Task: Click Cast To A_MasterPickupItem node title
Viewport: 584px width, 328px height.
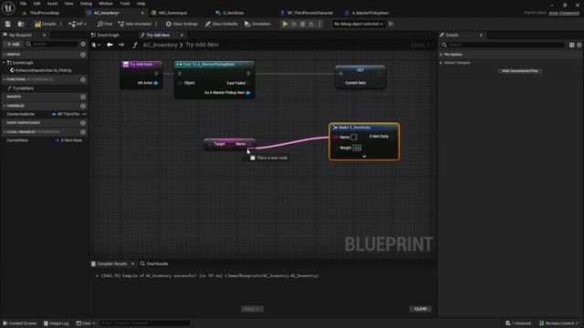Action: point(209,64)
